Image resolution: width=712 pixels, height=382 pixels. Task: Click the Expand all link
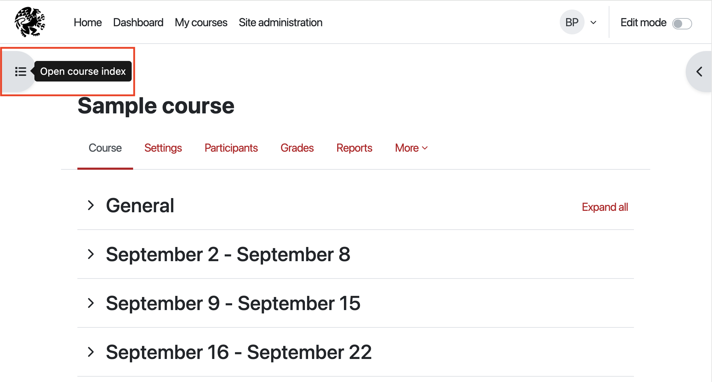tap(604, 207)
